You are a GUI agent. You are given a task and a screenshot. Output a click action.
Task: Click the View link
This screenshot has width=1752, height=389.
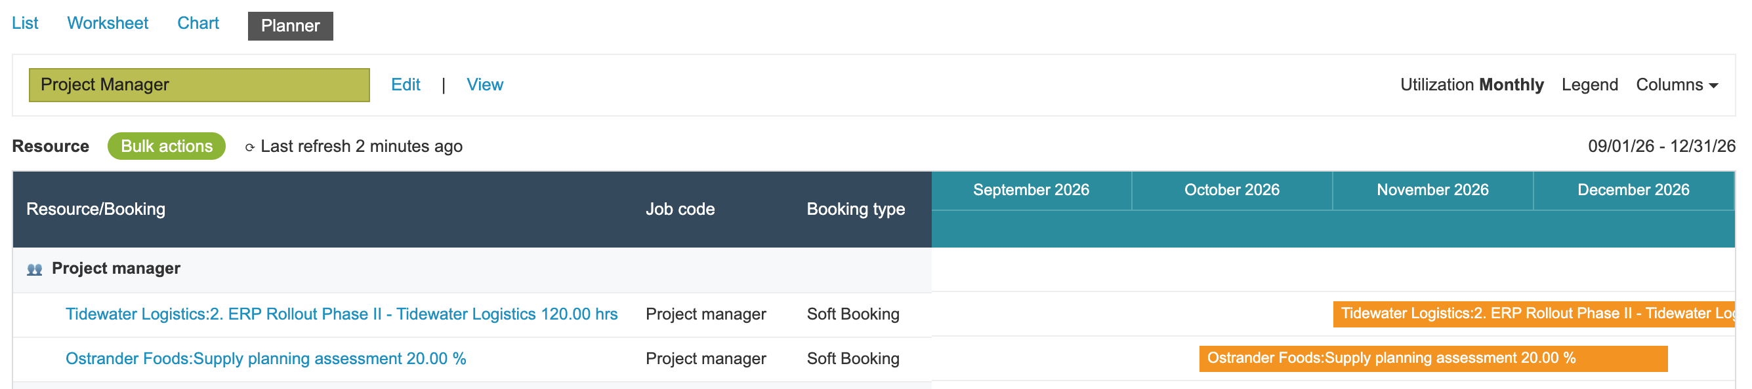pos(485,85)
